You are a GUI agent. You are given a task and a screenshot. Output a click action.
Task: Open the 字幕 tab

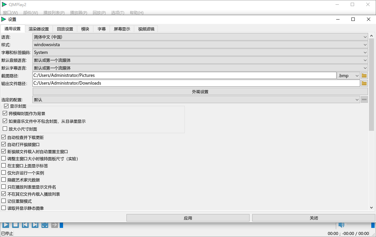[x=102, y=29]
